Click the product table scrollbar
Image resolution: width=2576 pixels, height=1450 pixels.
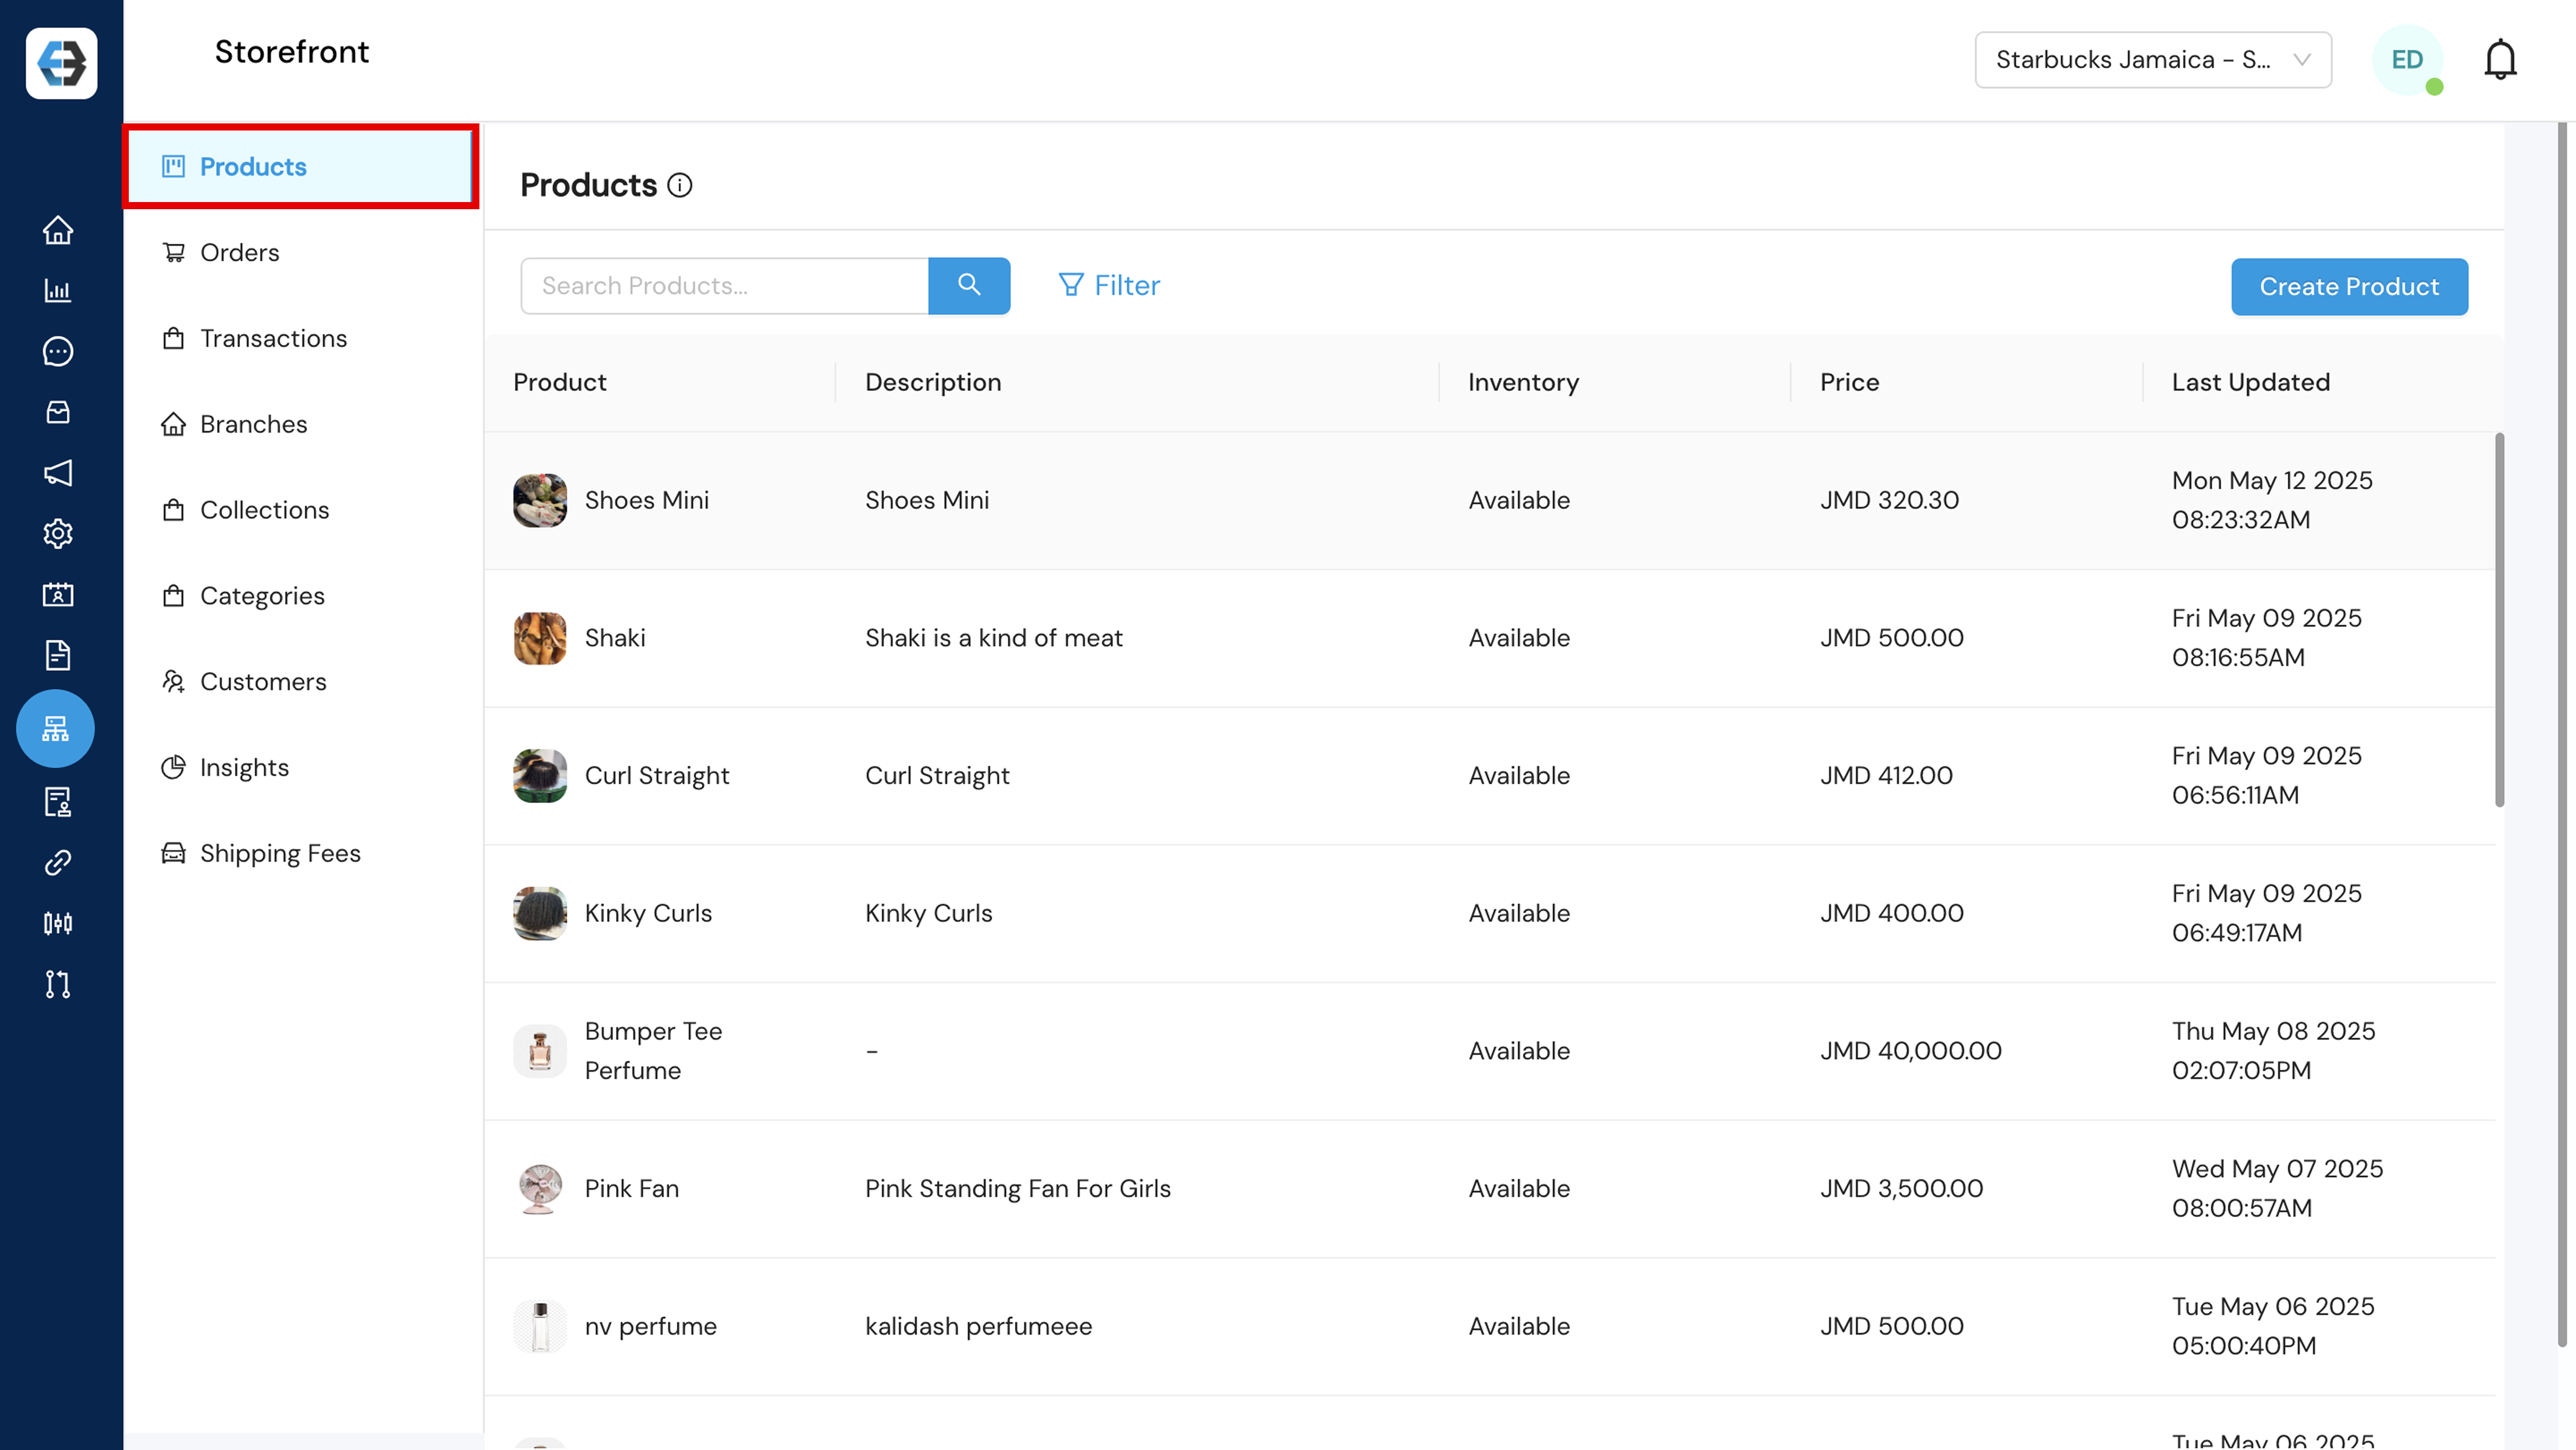pos(2499,620)
